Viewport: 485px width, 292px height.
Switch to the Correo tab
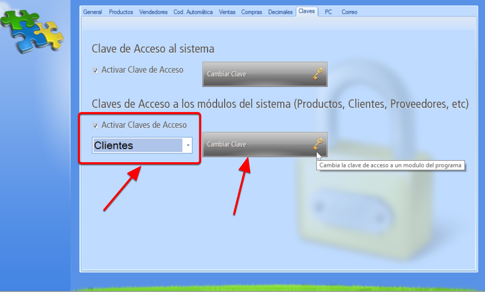coord(349,12)
